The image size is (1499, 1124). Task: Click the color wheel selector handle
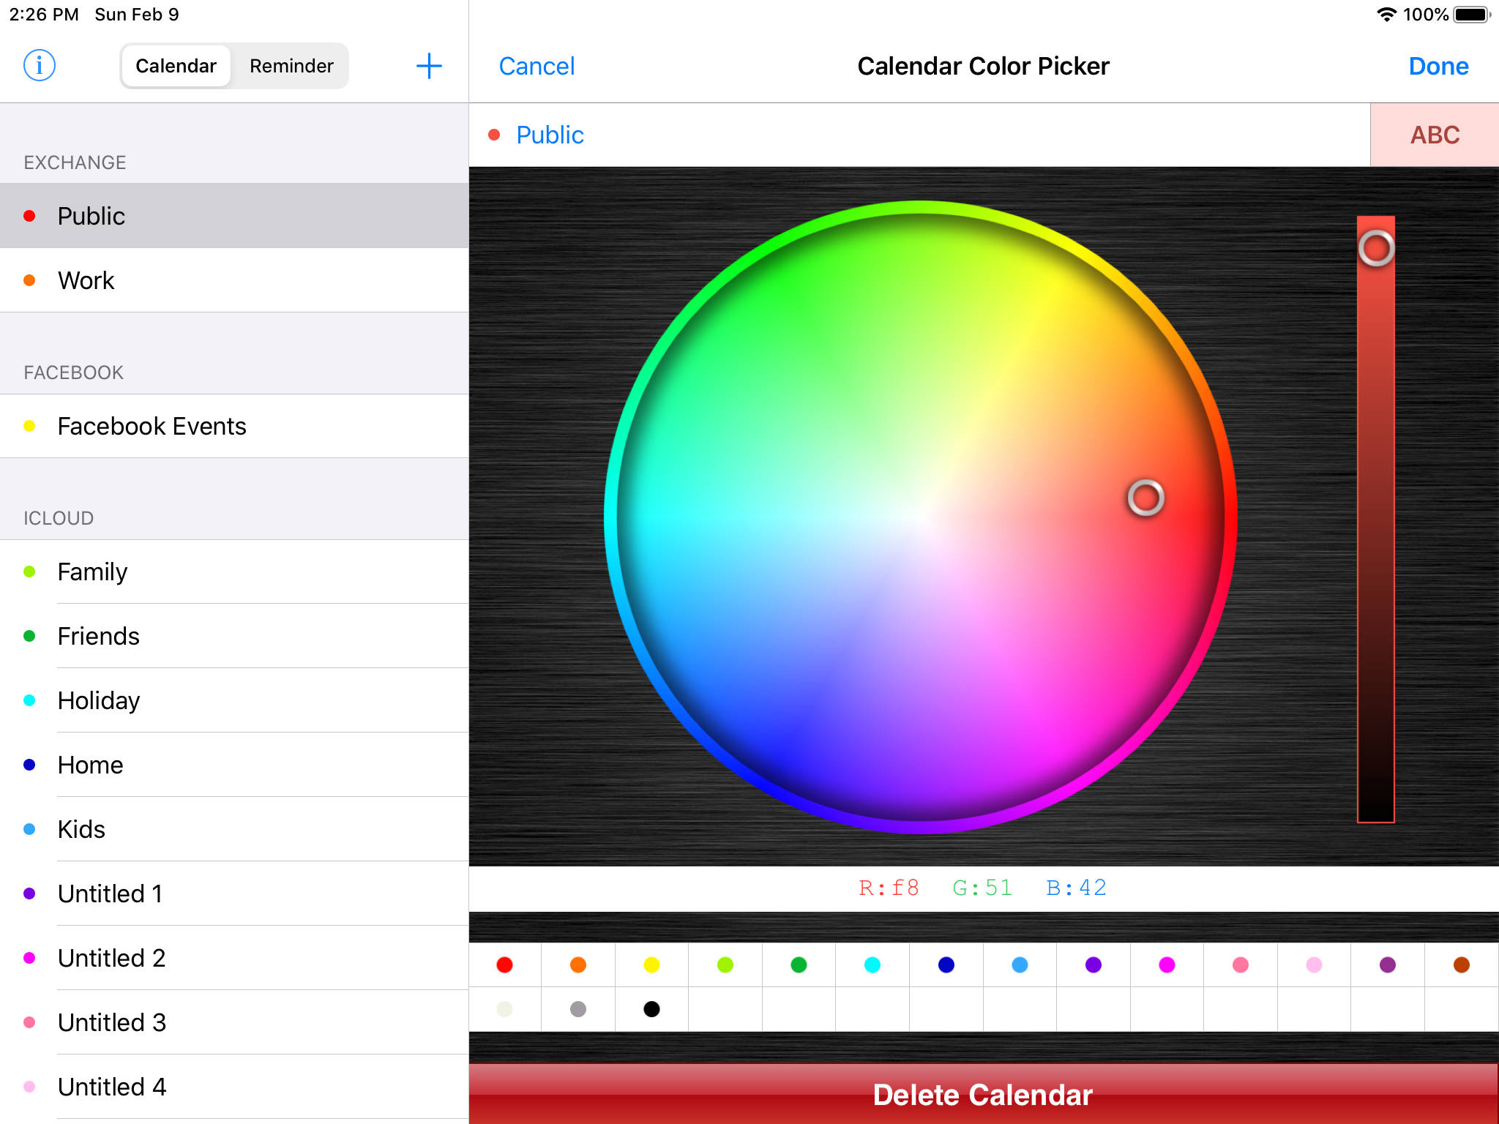pyautogui.click(x=1145, y=498)
